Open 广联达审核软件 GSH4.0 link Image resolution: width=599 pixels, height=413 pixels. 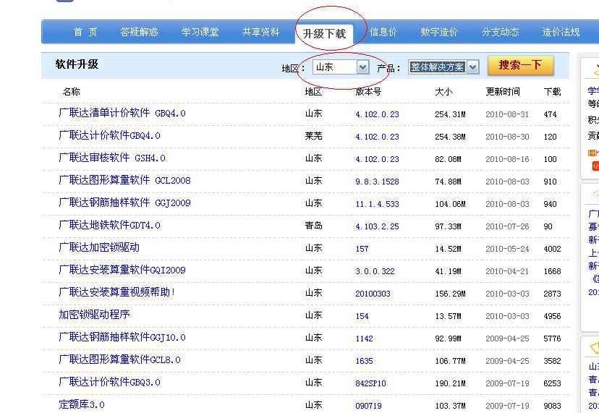tap(112, 158)
